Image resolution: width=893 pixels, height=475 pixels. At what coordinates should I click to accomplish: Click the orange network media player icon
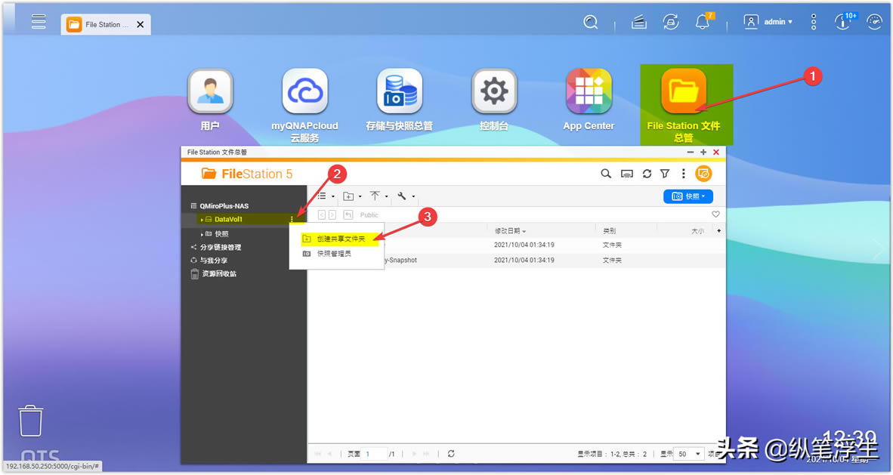[703, 174]
